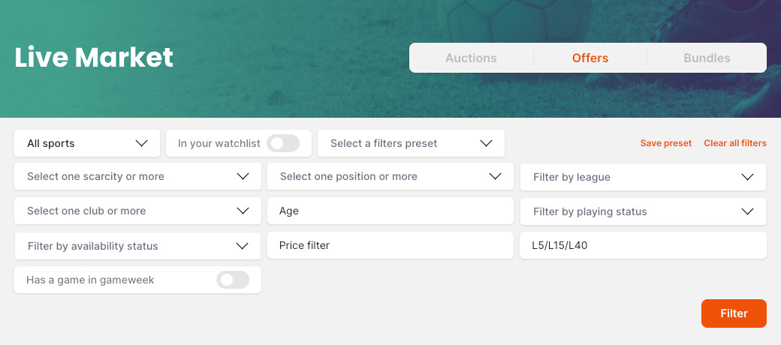781x345 pixels.
Task: Toggle the In your watchlist switch
Action: pos(283,143)
